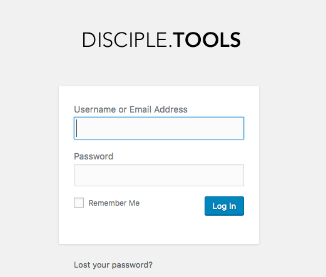The height and width of the screenshot is (277, 326).
Task: Tick the Remember Me checkbox
Action: coord(79,203)
